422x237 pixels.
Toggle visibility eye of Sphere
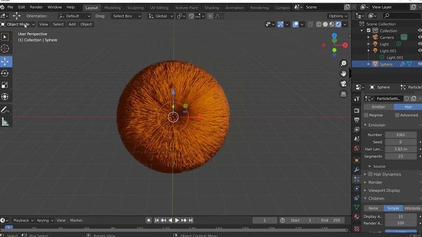click(x=419, y=64)
